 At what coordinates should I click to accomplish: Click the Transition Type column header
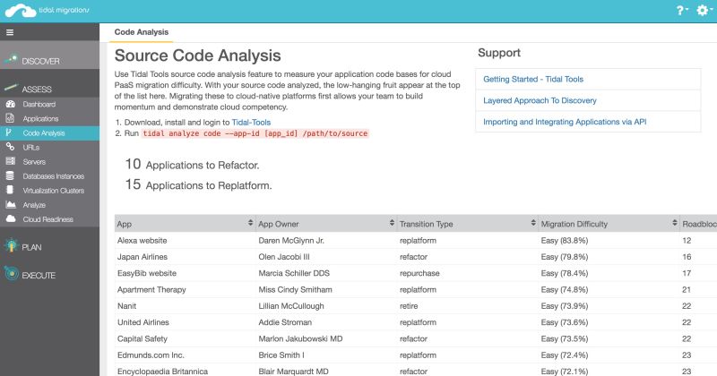(x=468, y=224)
